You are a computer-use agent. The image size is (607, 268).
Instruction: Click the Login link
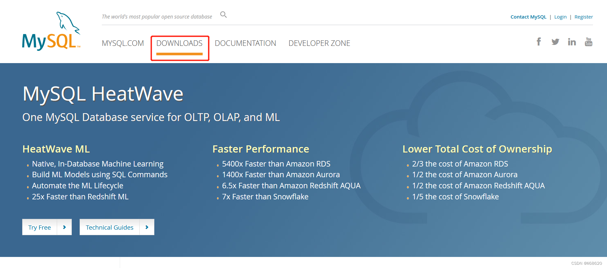point(560,17)
